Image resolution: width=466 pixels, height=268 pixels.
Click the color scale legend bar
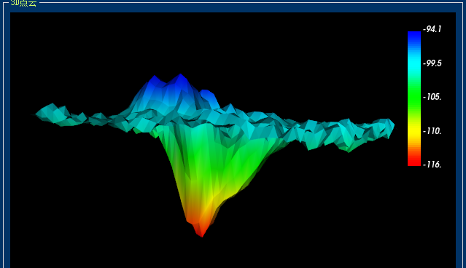point(414,98)
